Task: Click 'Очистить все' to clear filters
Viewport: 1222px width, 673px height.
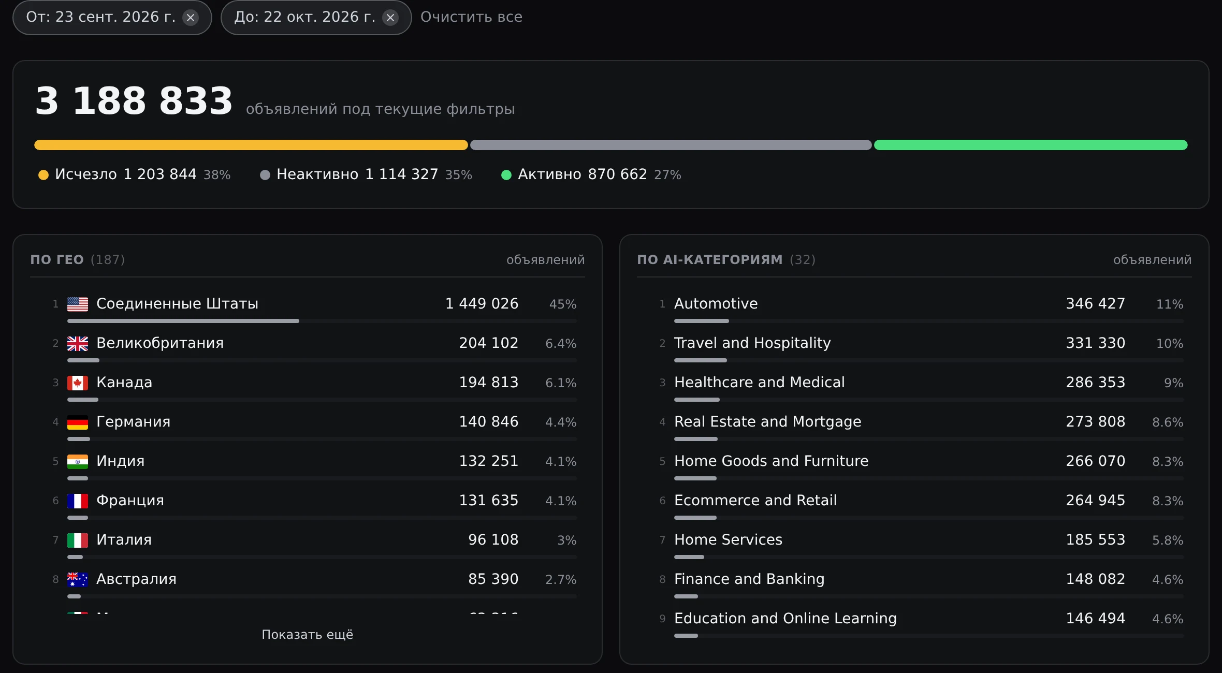Action: (471, 17)
